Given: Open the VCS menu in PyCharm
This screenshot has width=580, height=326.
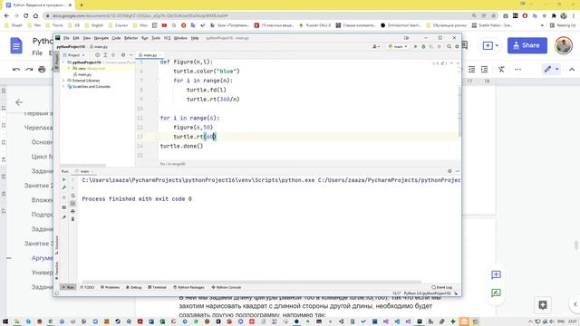Looking at the screenshot, I should 167,38.
